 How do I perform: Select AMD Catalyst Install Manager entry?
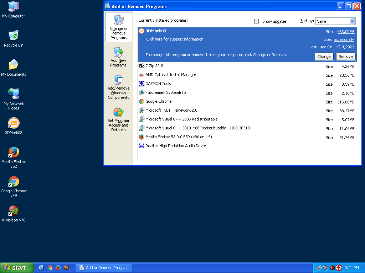(x=247, y=75)
